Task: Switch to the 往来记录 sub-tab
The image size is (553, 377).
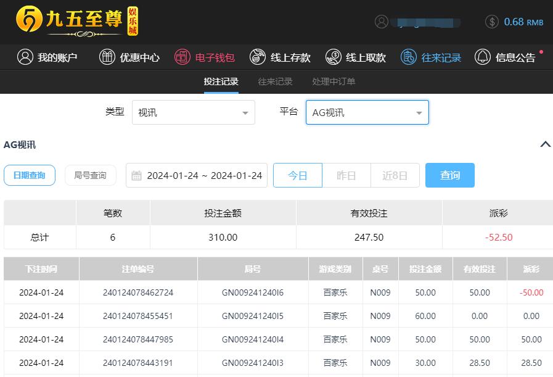Action: click(x=275, y=81)
